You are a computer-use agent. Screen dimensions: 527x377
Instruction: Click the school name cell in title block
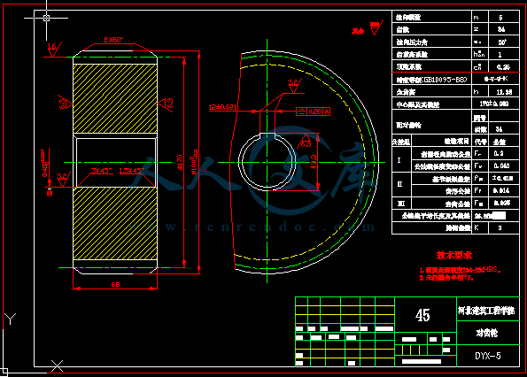[x=488, y=309]
